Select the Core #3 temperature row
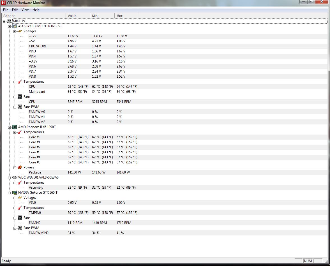 (x=178, y=152)
